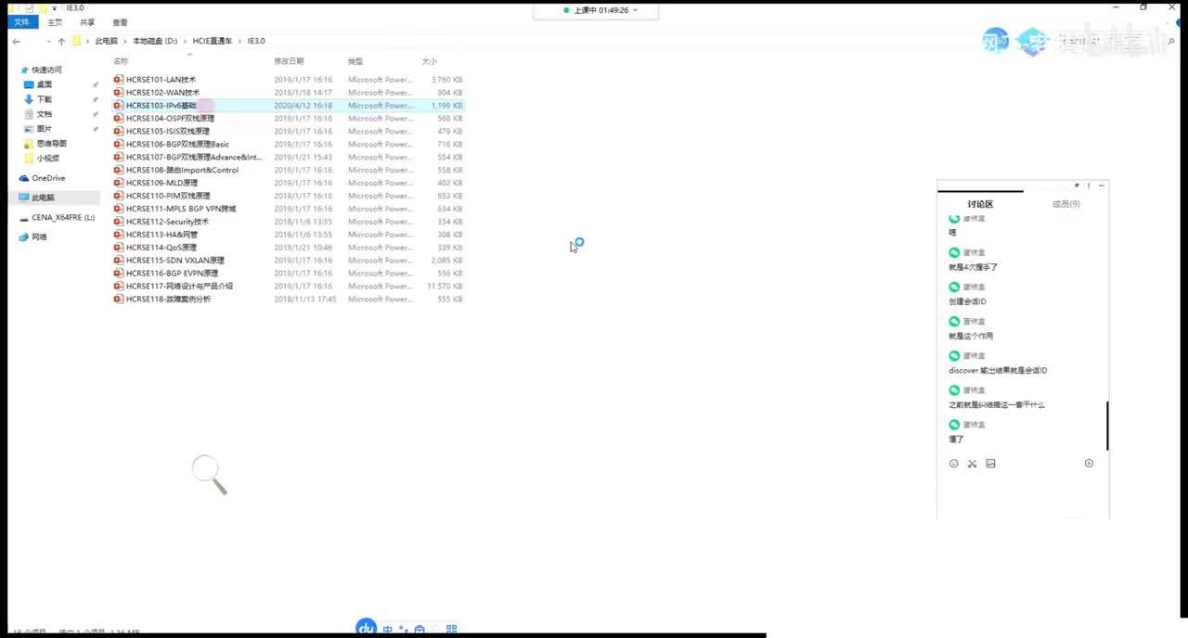Click chat message 'discover 输出结果就是会话ID'
1188x638 pixels.
[998, 371]
